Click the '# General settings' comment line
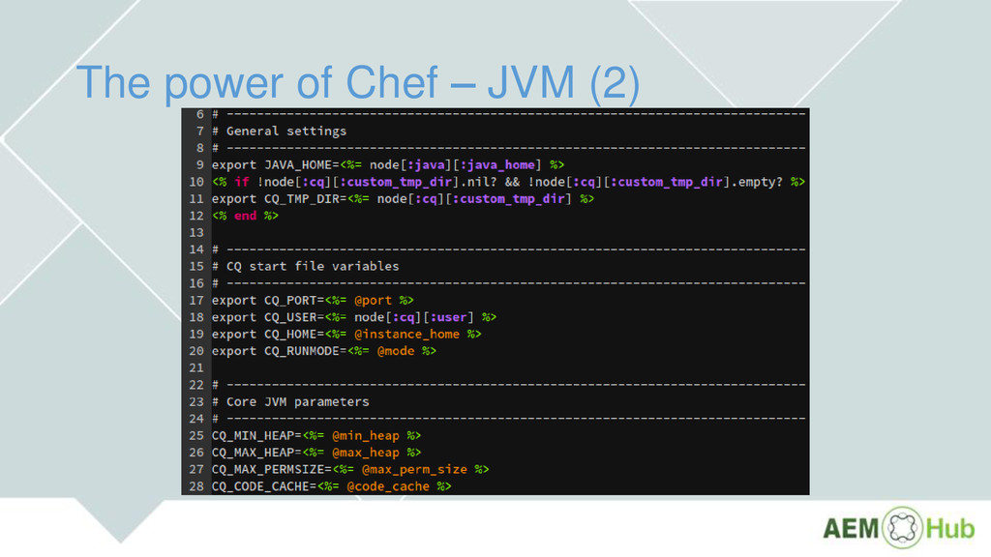Screen dimensions: 991x557 point(280,132)
